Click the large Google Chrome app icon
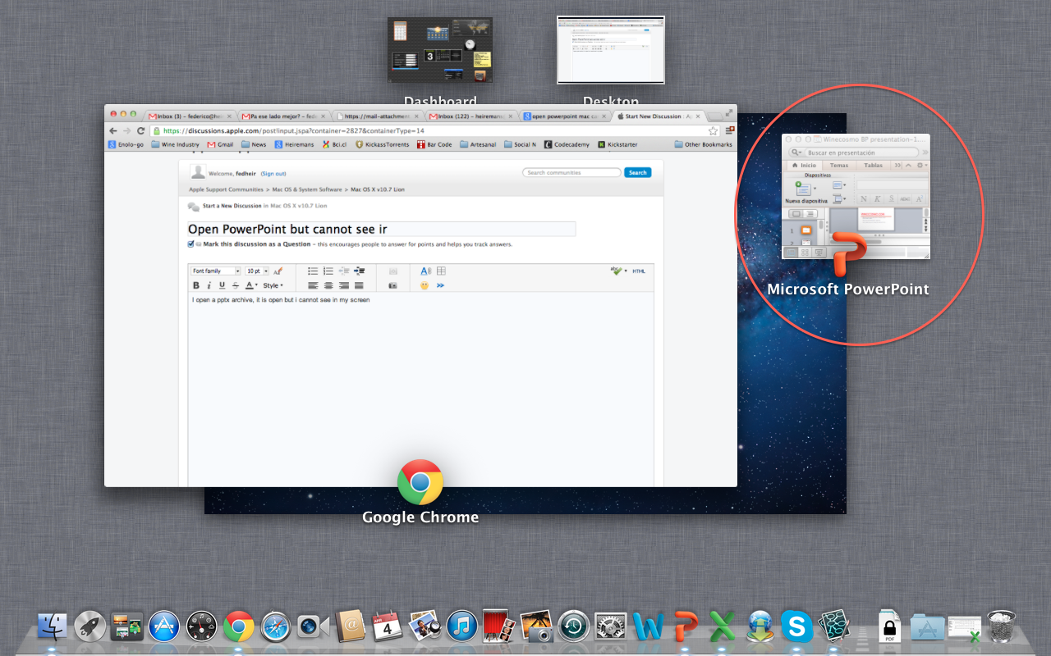 [x=420, y=482]
